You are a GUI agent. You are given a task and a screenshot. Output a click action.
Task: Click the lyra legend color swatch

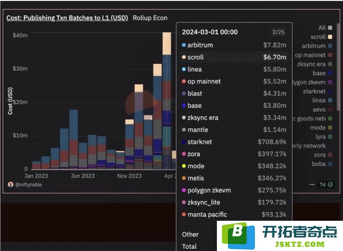pos(330,137)
